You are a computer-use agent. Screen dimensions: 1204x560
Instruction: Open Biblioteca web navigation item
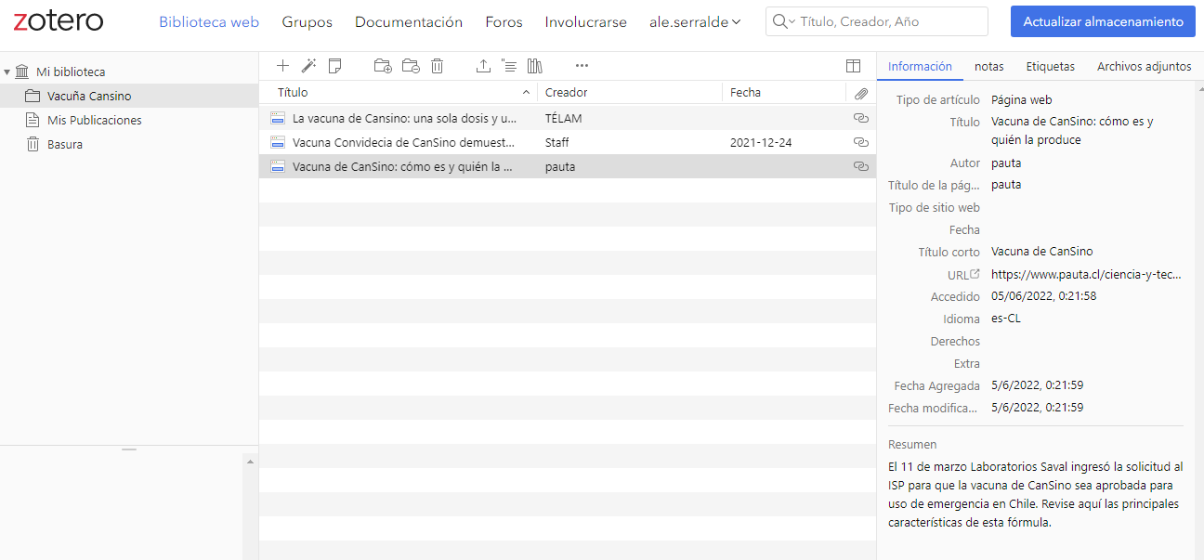point(209,22)
